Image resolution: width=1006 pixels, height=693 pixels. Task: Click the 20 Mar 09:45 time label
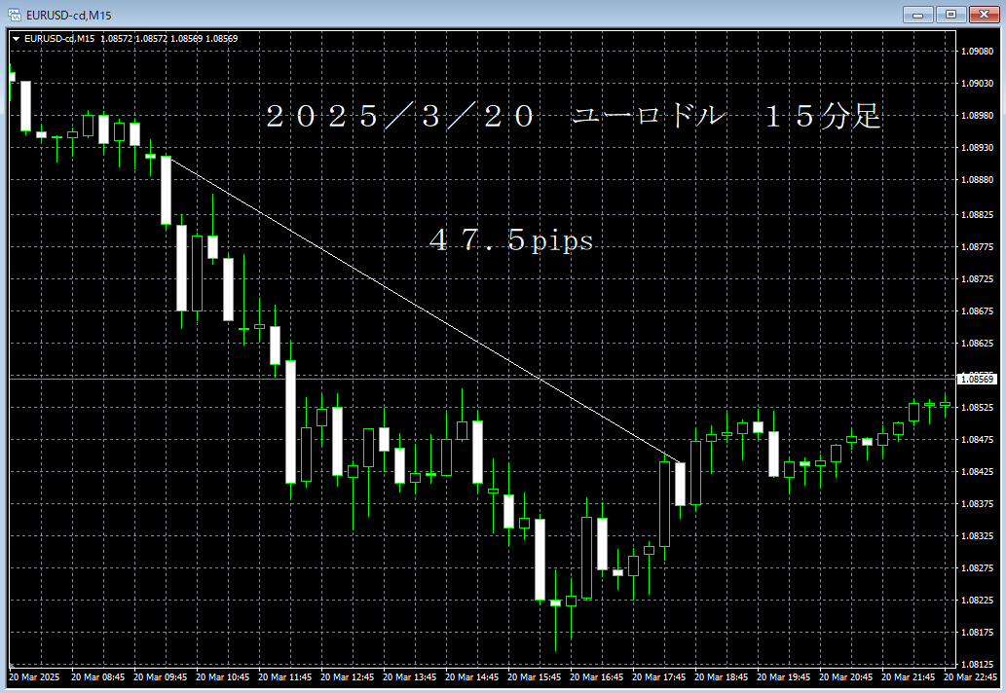pyautogui.click(x=160, y=677)
